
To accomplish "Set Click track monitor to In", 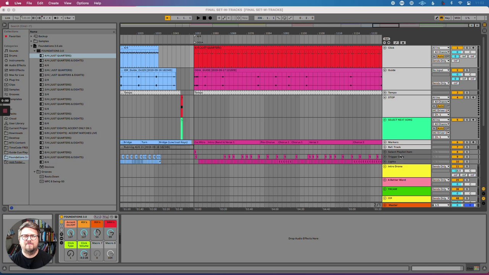I will point(434,57).
